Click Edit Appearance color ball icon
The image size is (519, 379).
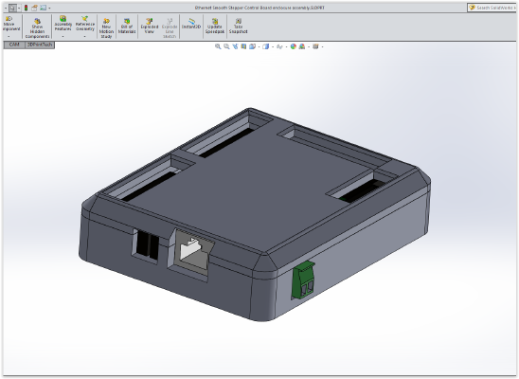tap(293, 46)
